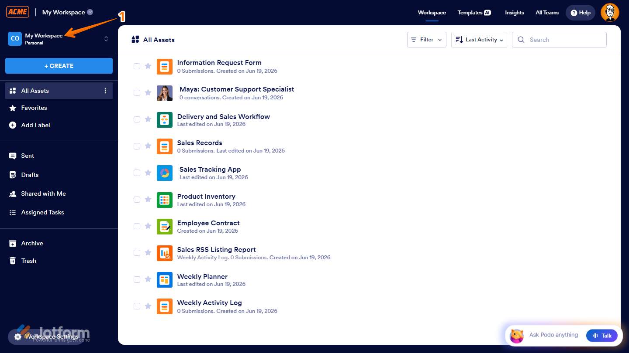Select All Assets in the sidebar
The height and width of the screenshot is (353, 629).
point(59,91)
